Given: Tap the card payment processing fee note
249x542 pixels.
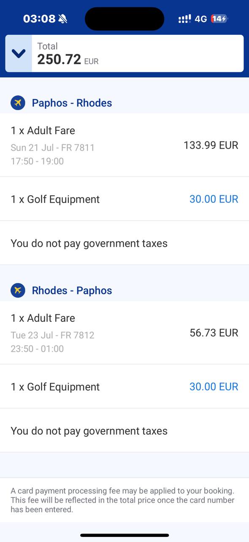Looking at the screenshot, I should pos(123,500).
